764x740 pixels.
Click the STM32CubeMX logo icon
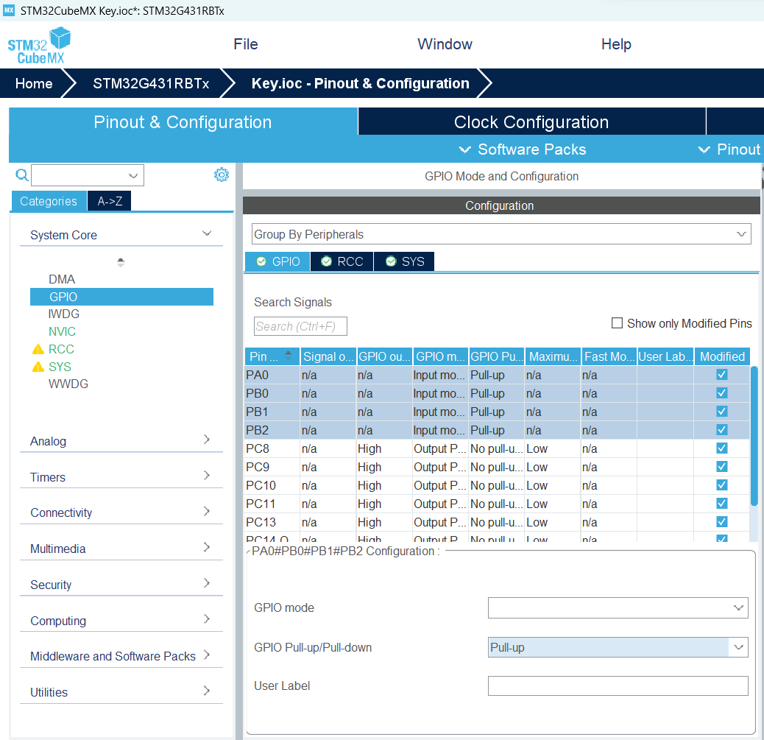[x=39, y=46]
